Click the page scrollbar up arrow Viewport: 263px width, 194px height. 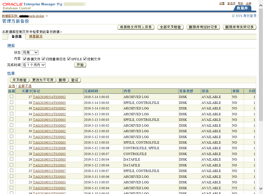point(261,6)
